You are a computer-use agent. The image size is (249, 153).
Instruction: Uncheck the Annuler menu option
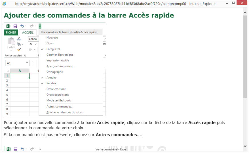pyautogui.click(x=52, y=77)
